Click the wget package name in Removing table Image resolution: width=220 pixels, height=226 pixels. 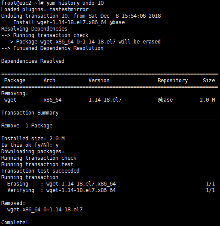click(x=10, y=100)
